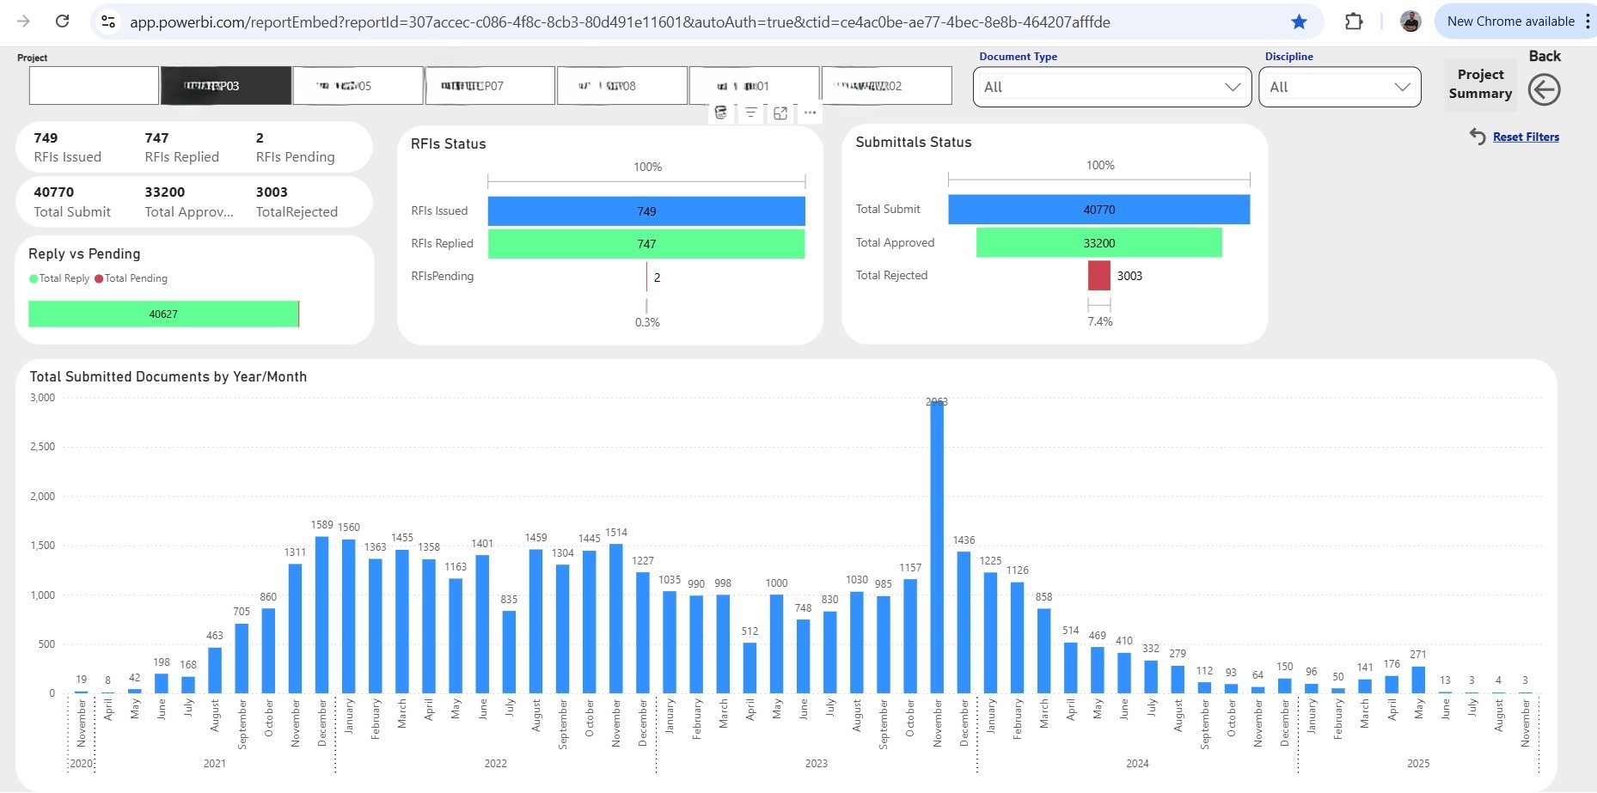Deselect the highlighted project tile ending in P03
This screenshot has height=793, width=1597.
[x=226, y=86]
